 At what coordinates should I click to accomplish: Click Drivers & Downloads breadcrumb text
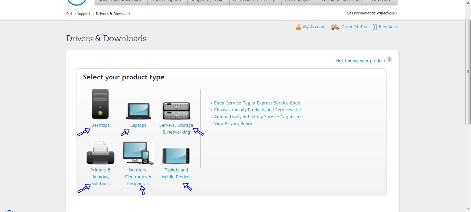[x=113, y=14]
